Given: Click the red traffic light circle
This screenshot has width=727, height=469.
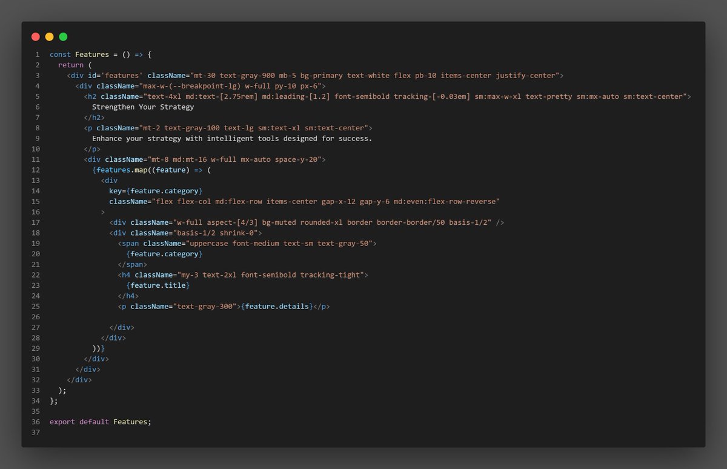Looking at the screenshot, I should click(x=35, y=36).
